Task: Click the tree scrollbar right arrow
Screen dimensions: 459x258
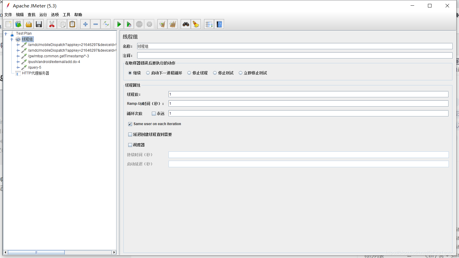Action: pos(114,252)
